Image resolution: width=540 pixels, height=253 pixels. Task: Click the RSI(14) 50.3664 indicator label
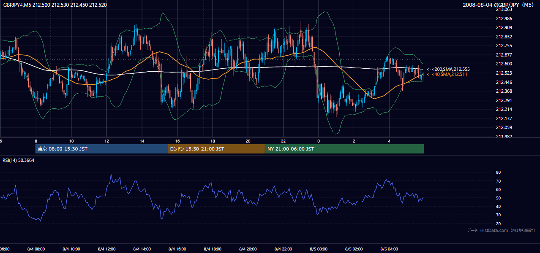pyautogui.click(x=19, y=160)
